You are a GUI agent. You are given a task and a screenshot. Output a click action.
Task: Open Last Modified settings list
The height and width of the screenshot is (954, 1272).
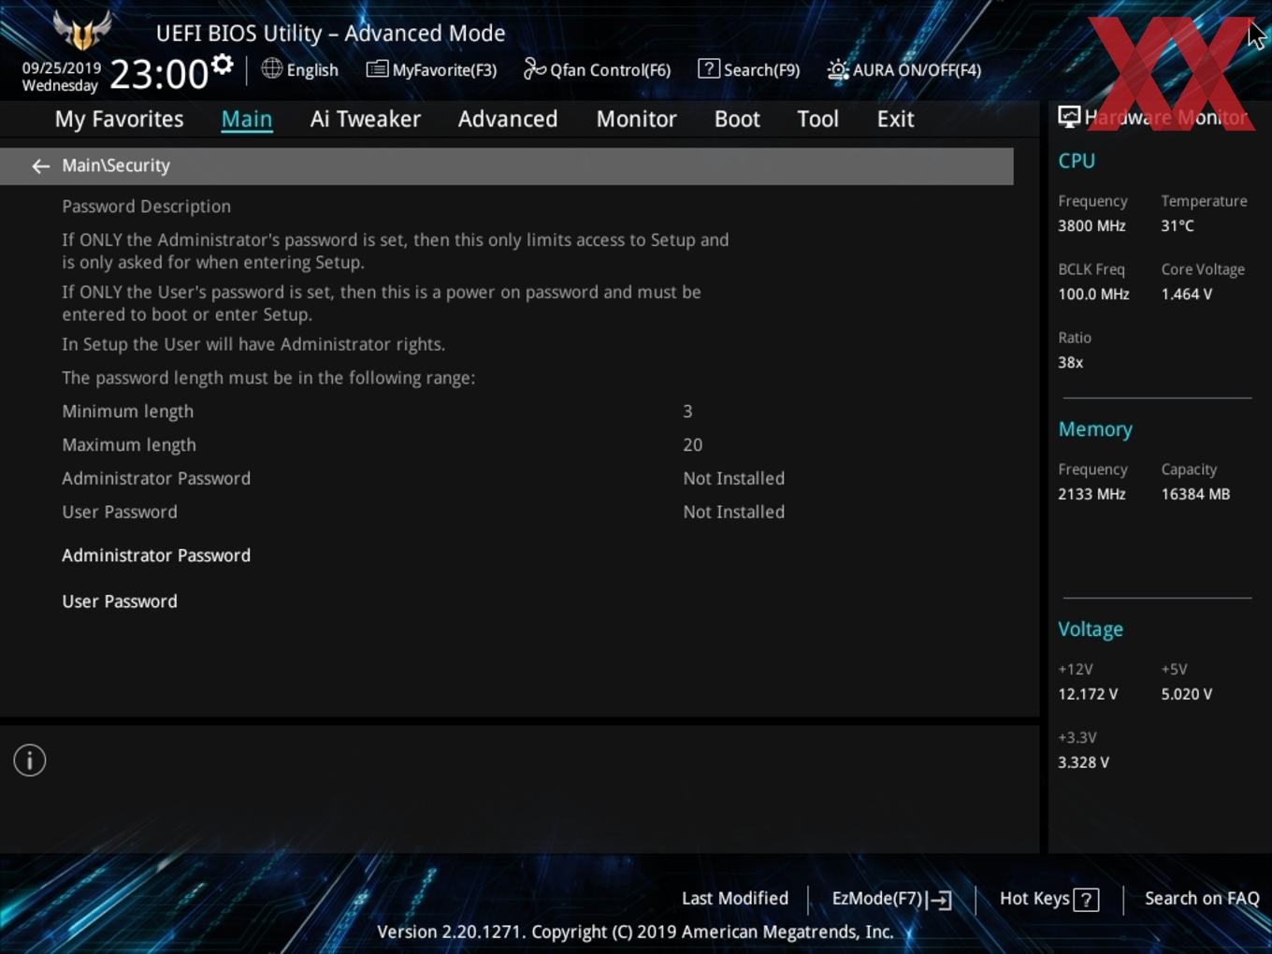click(x=735, y=899)
